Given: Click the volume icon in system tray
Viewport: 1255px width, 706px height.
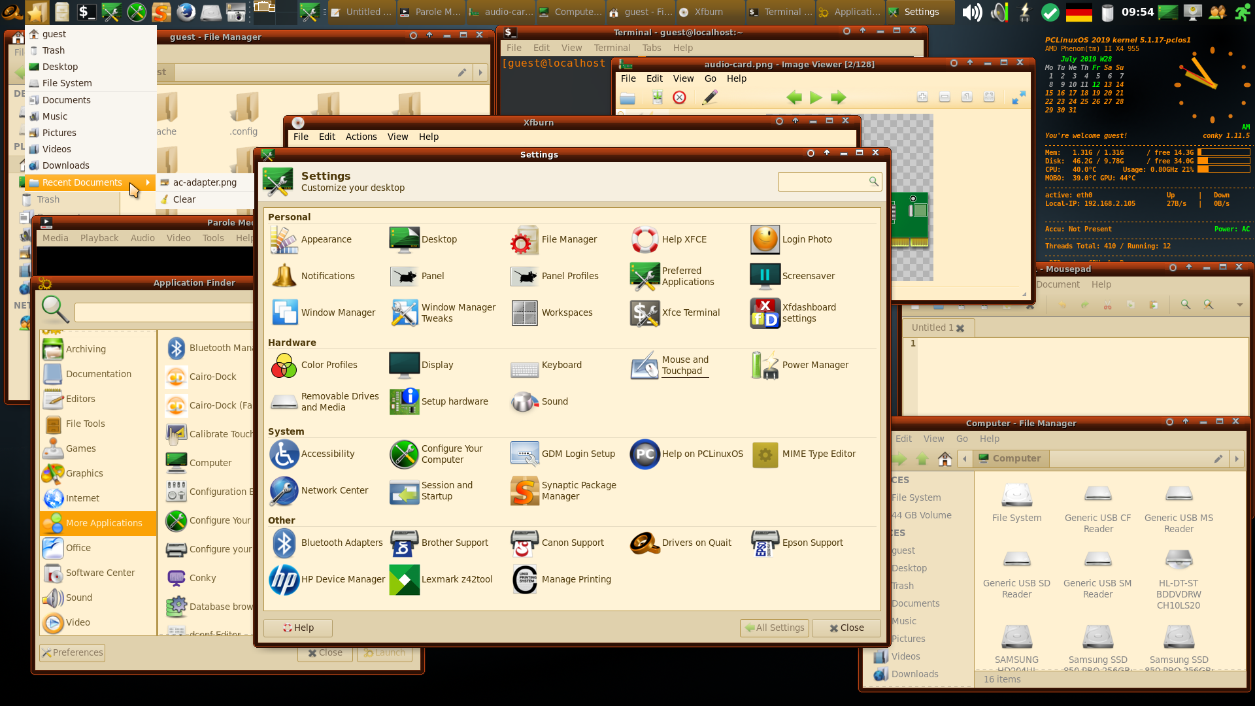Looking at the screenshot, I should [972, 12].
